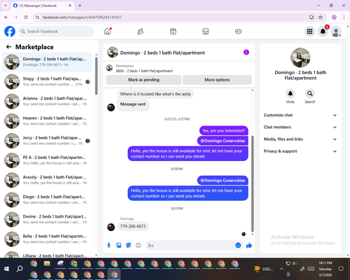Image resolution: width=350 pixels, height=280 pixels.
Task: Open the Home feed icon
Action: (108, 31)
